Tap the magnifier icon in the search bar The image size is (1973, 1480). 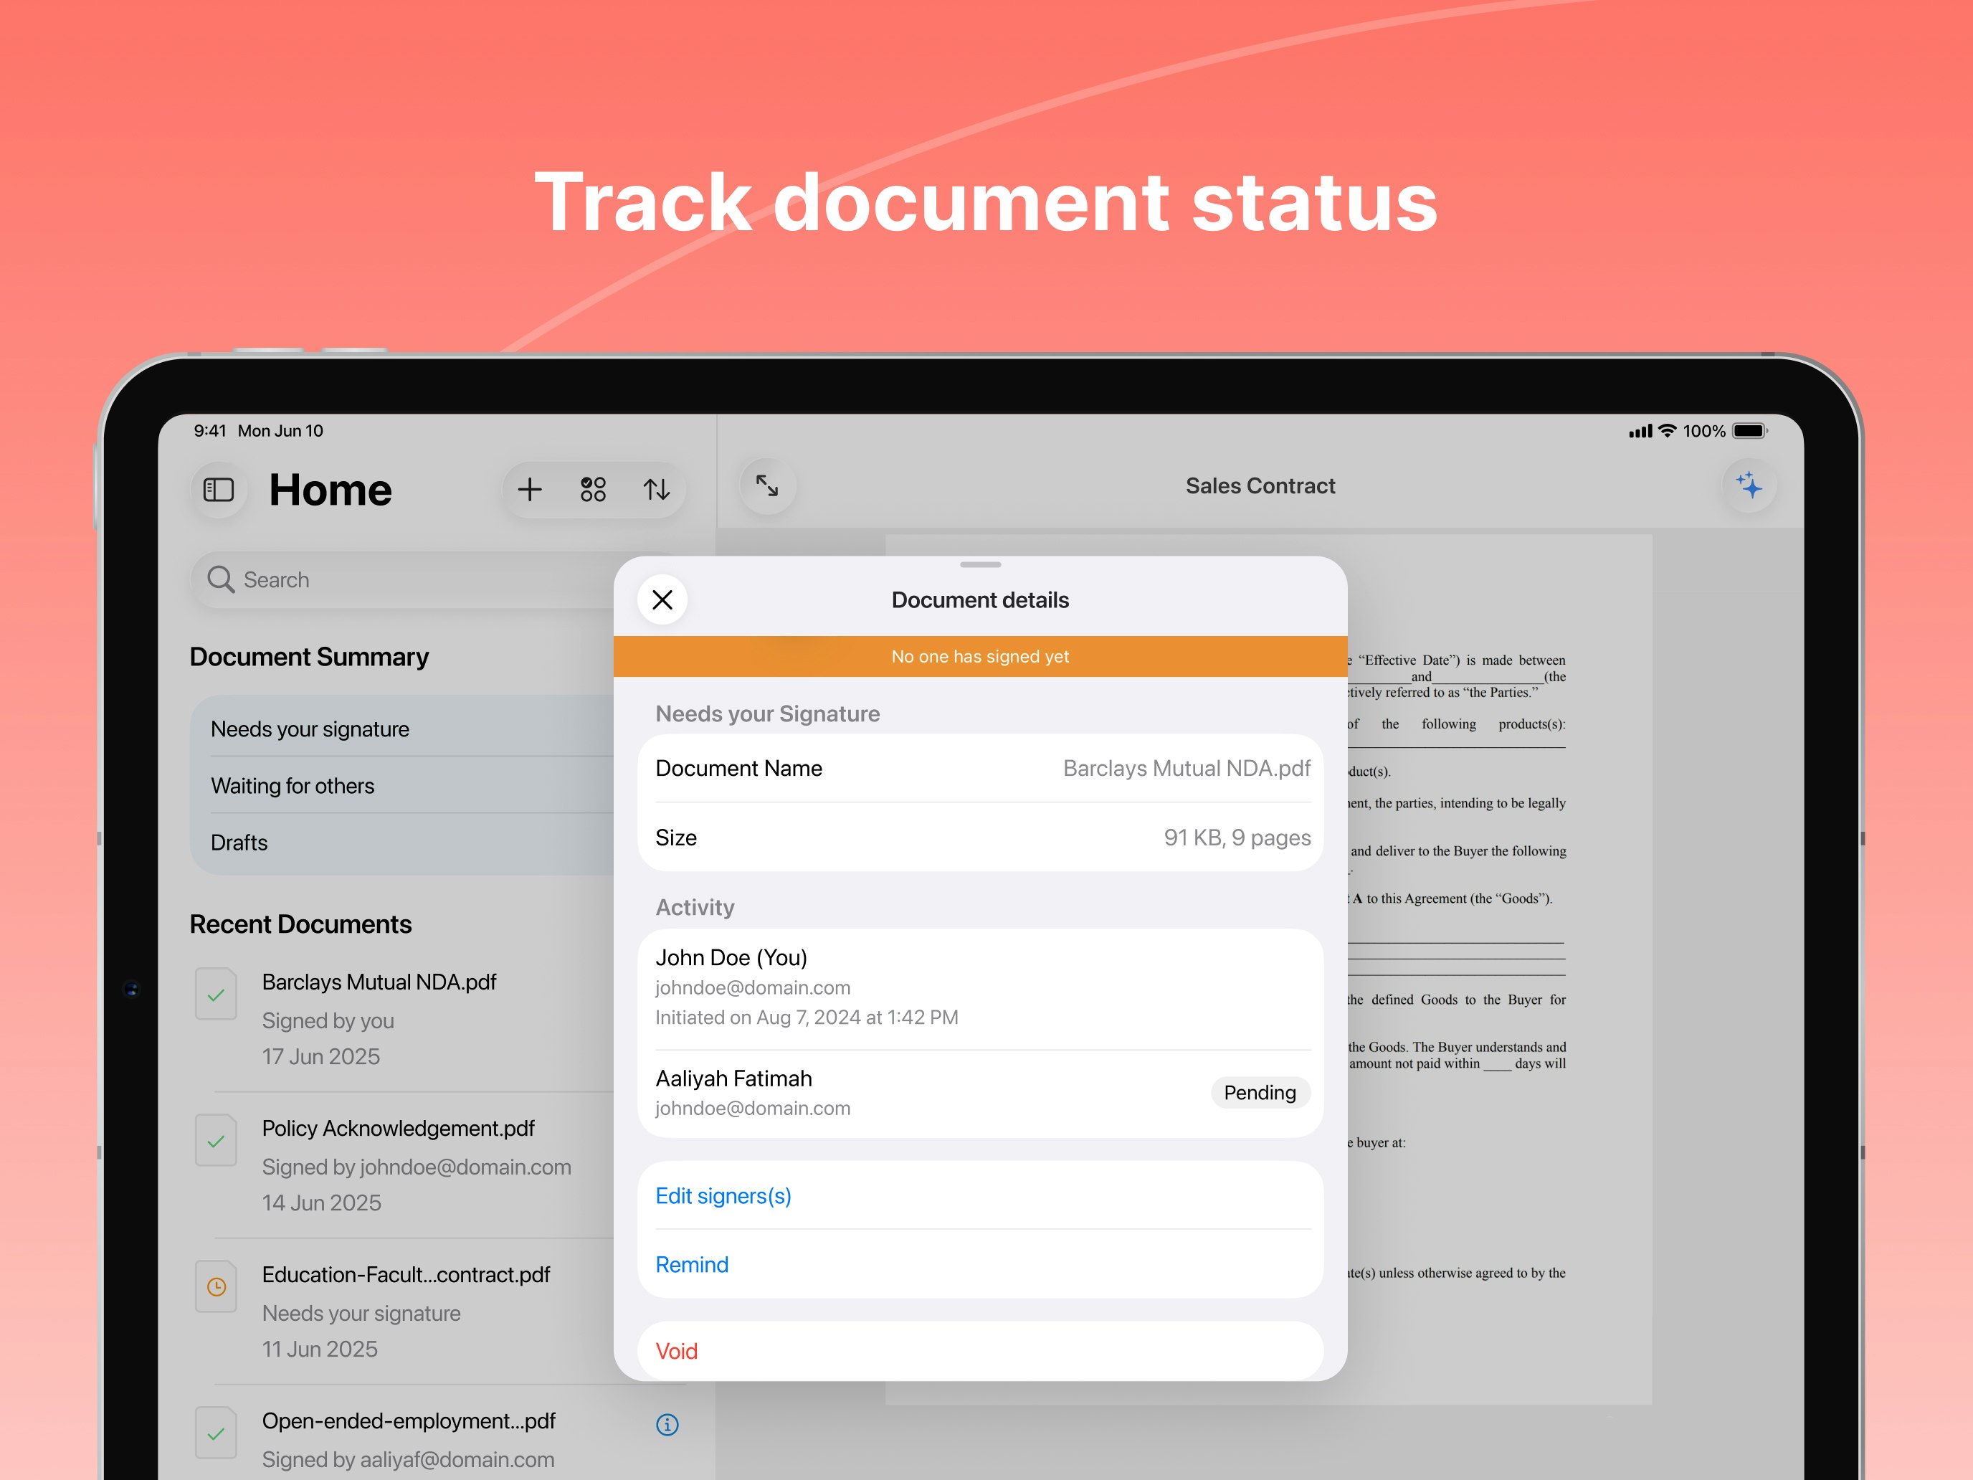(220, 580)
